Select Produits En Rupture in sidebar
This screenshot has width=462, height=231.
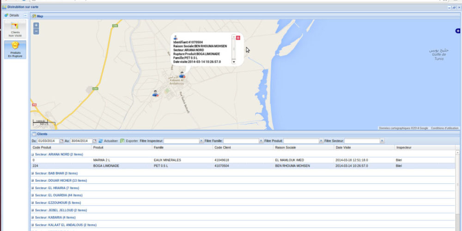pos(15,49)
